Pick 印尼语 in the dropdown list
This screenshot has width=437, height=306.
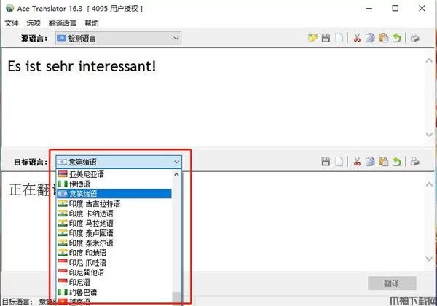tap(114, 282)
